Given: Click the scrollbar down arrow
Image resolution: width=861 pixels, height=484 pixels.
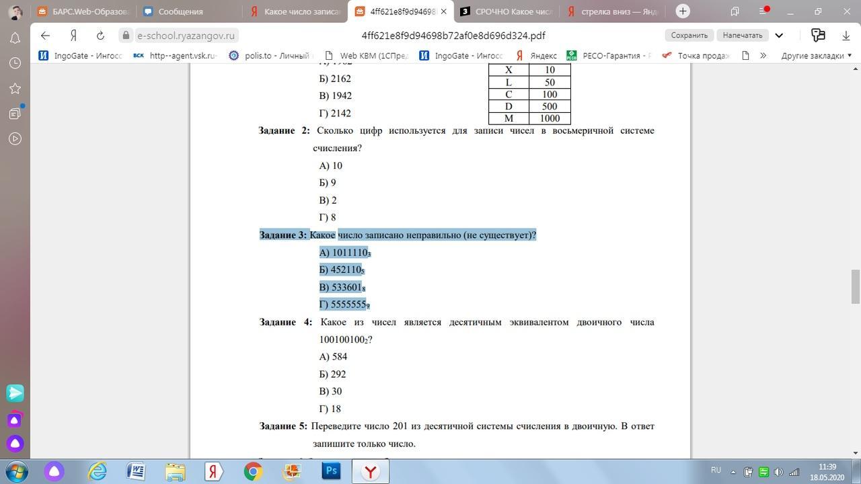Looking at the screenshot, I should pyautogui.click(x=856, y=453).
